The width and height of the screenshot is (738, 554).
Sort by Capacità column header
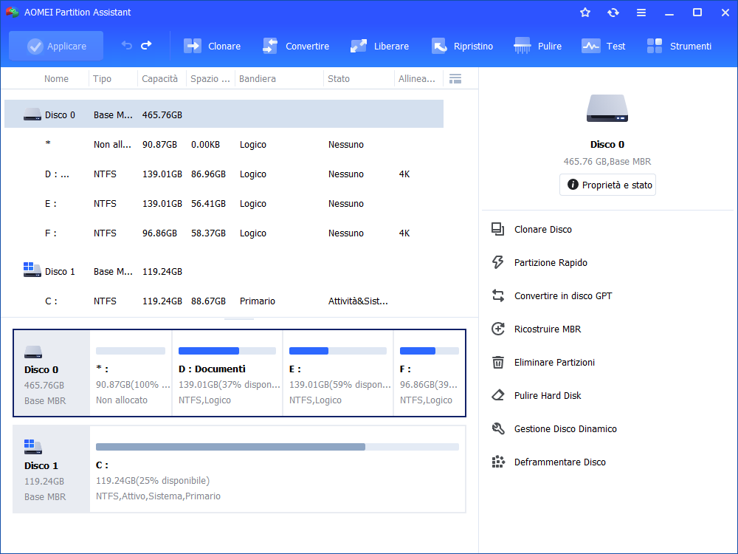pyautogui.click(x=160, y=79)
